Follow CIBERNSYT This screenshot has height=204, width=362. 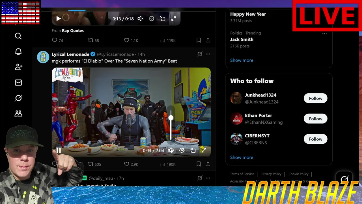pyautogui.click(x=316, y=139)
